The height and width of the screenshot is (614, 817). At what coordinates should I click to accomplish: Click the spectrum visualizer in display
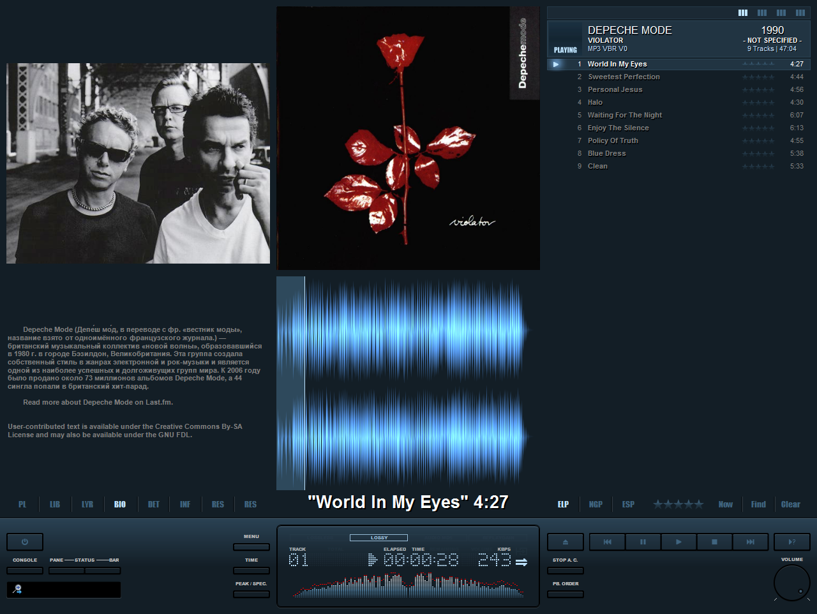click(x=408, y=584)
